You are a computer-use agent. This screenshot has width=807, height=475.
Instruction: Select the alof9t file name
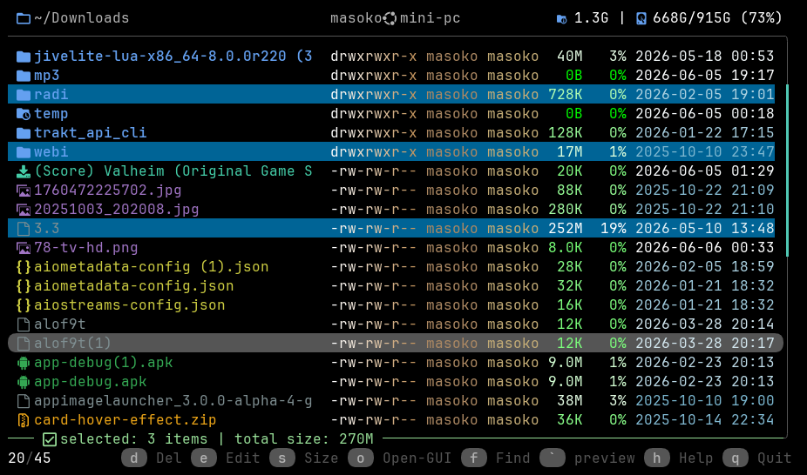click(x=60, y=324)
